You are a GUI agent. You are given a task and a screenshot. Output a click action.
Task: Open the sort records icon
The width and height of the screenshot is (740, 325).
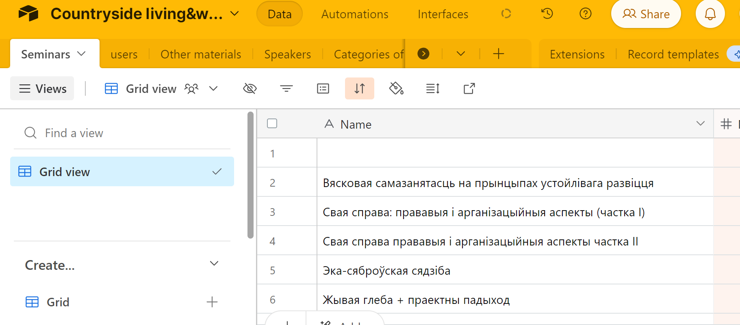[360, 88]
